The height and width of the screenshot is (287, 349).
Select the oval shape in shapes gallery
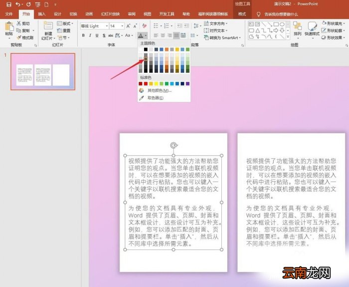tap(282, 24)
